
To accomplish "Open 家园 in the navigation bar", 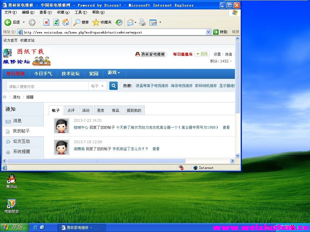I will point(94,74).
